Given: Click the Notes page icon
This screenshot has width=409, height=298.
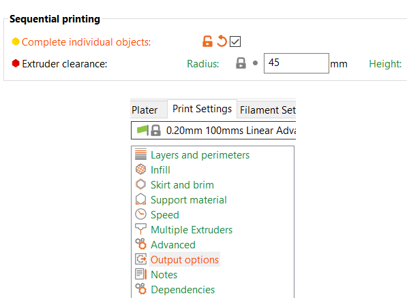Looking at the screenshot, I should coord(140,274).
